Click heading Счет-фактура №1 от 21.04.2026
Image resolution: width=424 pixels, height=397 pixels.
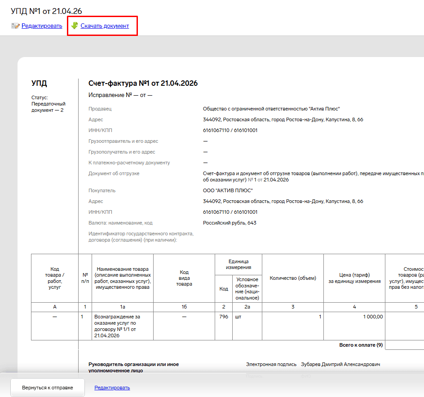(x=143, y=84)
